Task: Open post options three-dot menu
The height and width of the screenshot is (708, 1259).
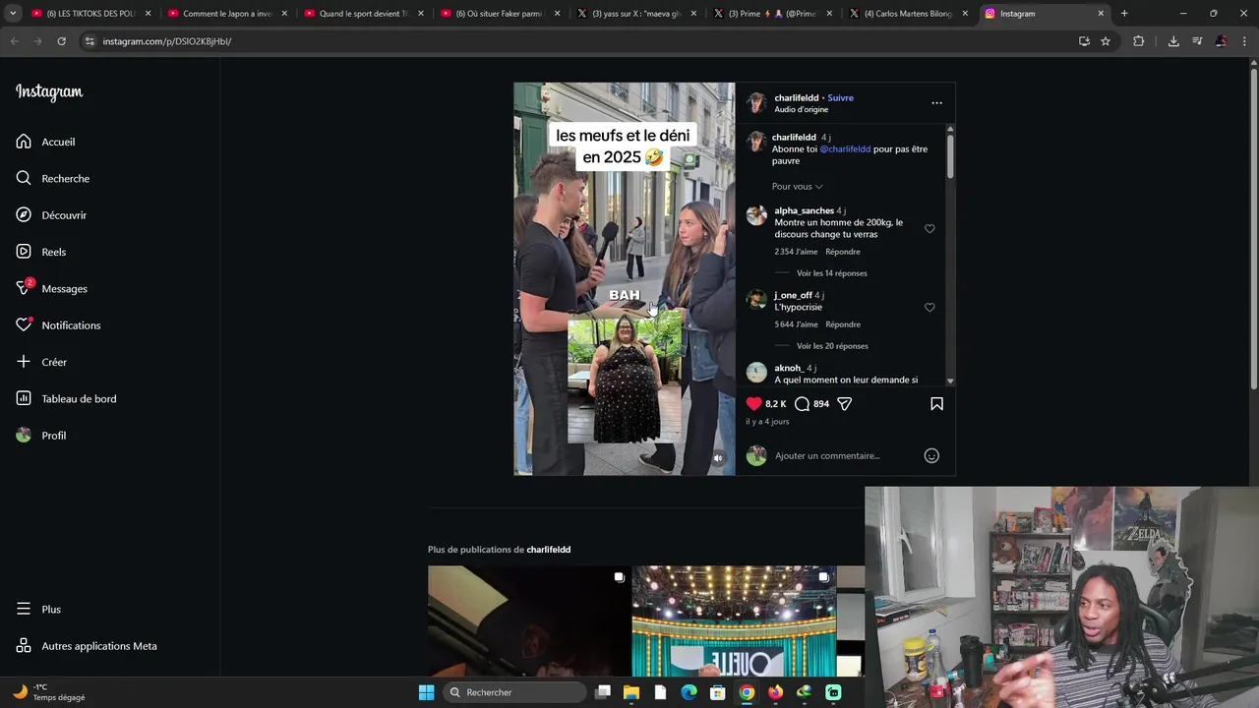Action: point(936,102)
